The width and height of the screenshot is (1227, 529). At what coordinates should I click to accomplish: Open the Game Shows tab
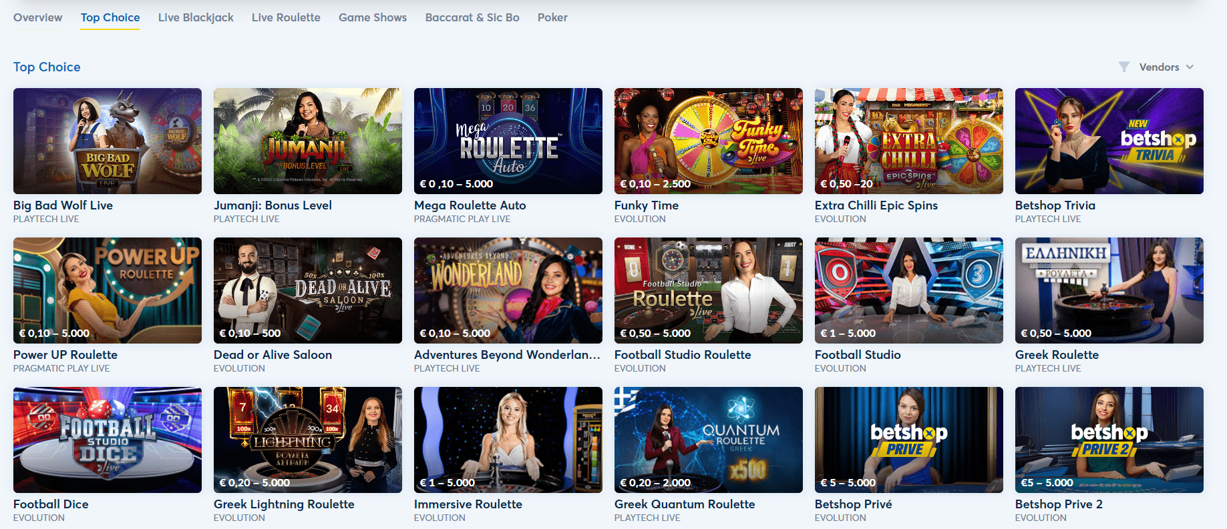click(x=373, y=17)
